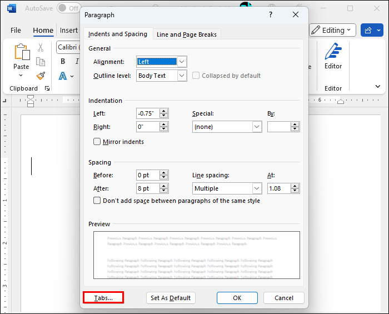Increase Right indentation with up arrow
This screenshot has width=389, height=314.
click(x=163, y=124)
